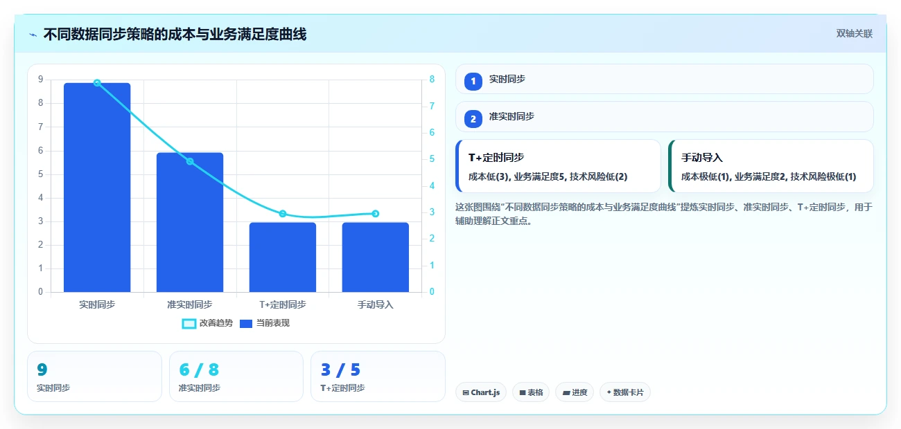Toggle the 当前表现 legend swatch
The width and height of the screenshot is (901, 429).
pos(245,323)
